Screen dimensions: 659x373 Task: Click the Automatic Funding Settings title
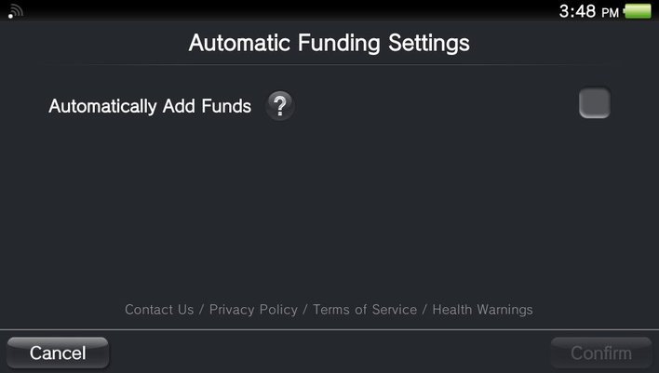pyautogui.click(x=329, y=43)
